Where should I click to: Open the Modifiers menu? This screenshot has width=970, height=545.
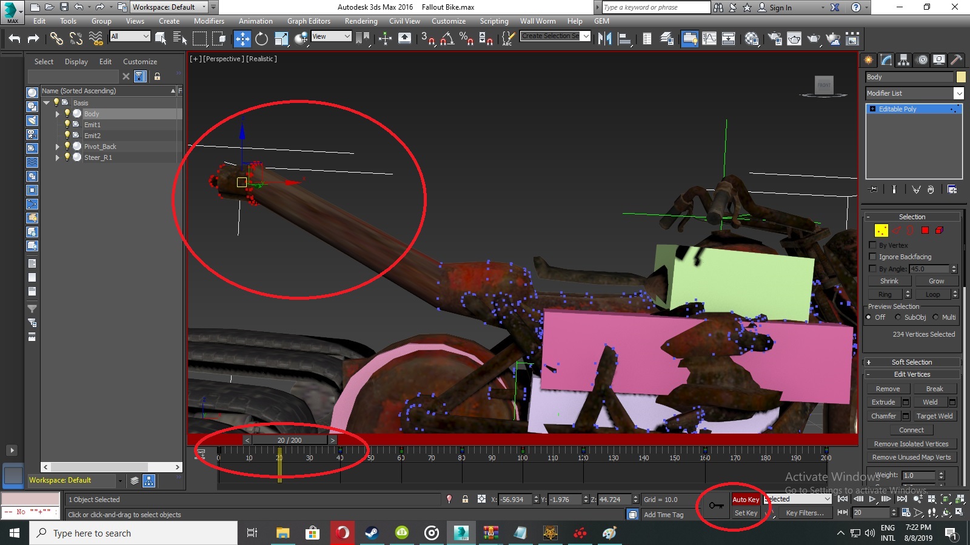[x=209, y=21]
